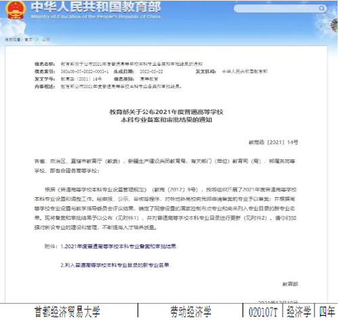Open the 首页 breadcrumb link
Screen dimensions: 339x322
click(x=28, y=39)
